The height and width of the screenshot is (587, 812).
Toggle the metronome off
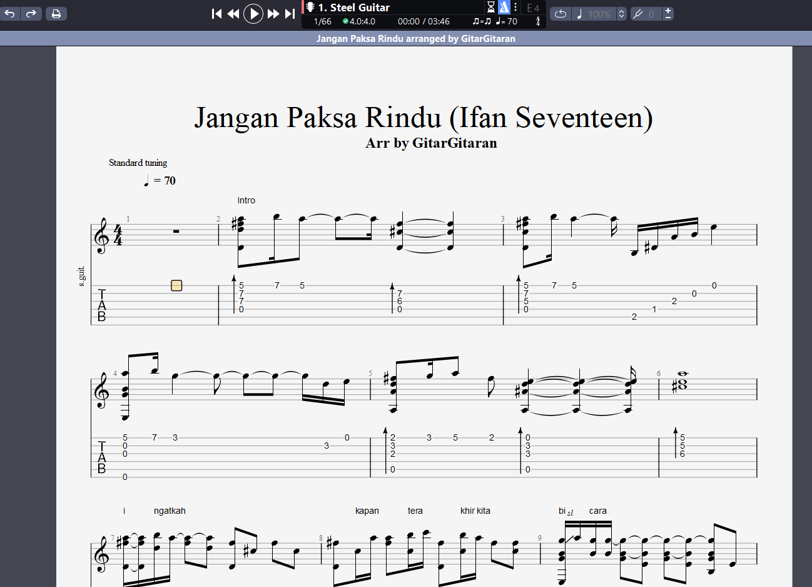[x=504, y=8]
